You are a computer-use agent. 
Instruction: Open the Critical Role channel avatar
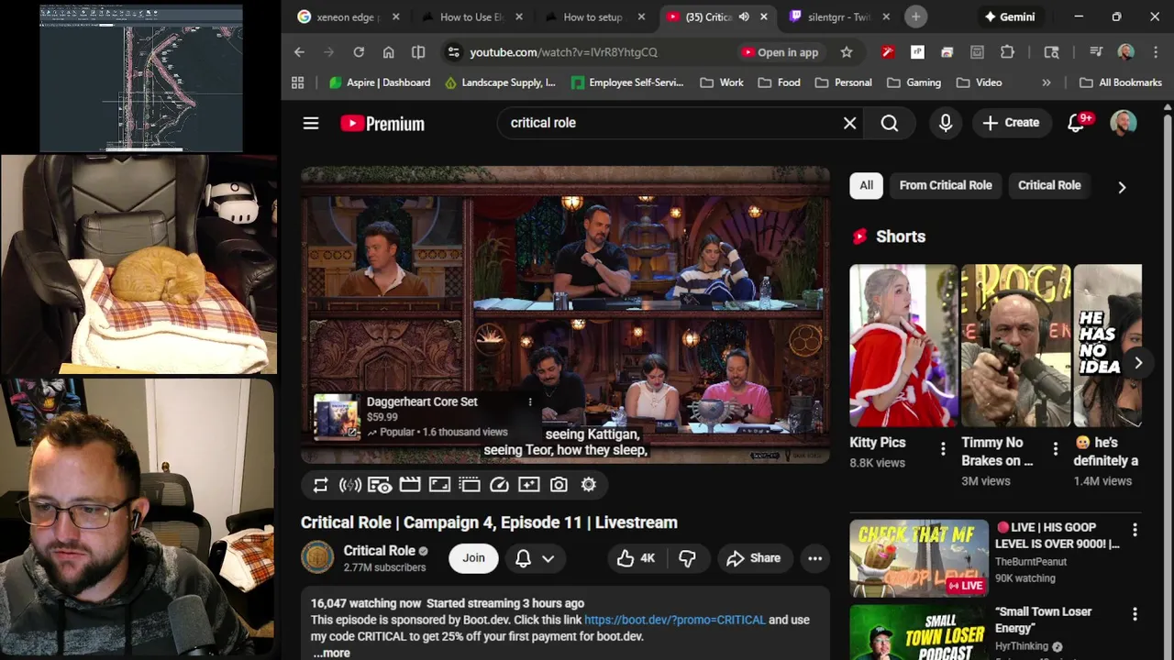317,557
